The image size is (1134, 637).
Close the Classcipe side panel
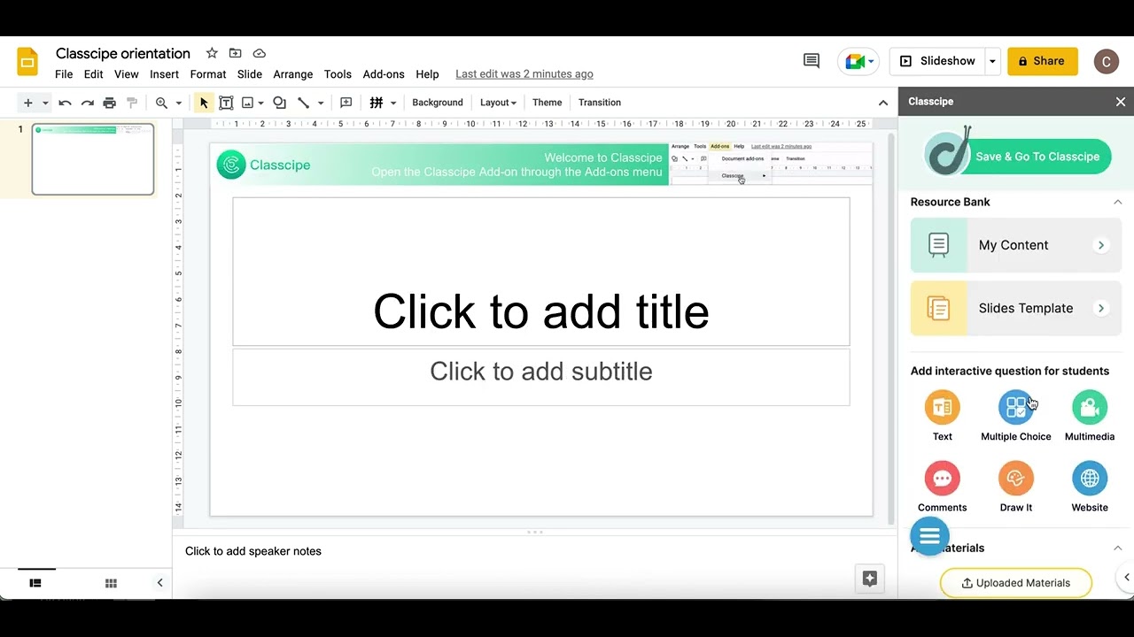pyautogui.click(x=1120, y=102)
